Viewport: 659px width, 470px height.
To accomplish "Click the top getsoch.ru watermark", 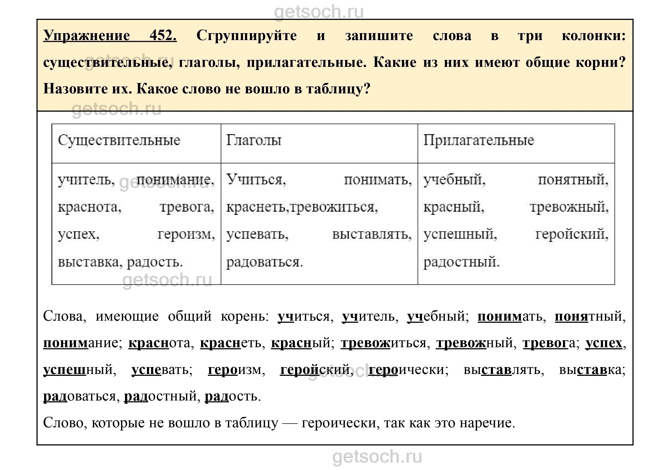I will 319,12.
